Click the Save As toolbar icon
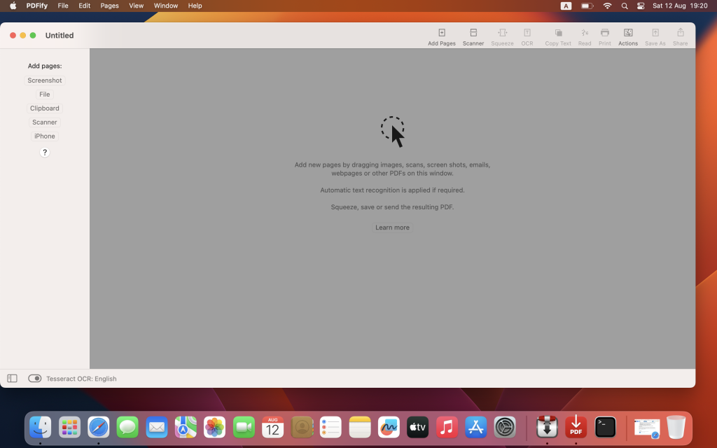Image resolution: width=717 pixels, height=448 pixels. click(x=655, y=32)
